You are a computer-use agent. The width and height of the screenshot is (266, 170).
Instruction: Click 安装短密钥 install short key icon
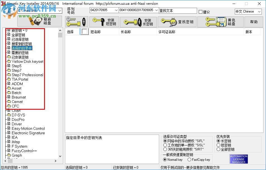point(104,22)
